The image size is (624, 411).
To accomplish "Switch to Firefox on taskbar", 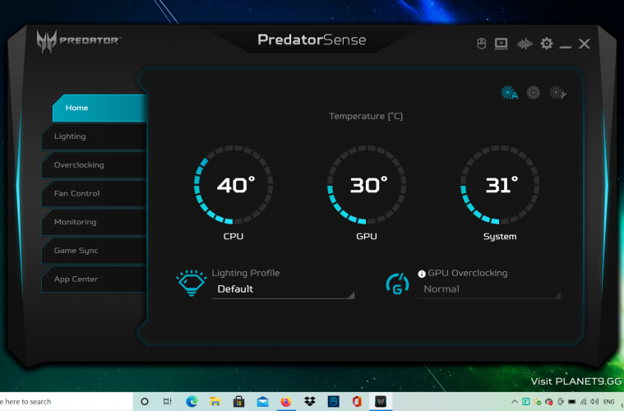I will point(286,401).
